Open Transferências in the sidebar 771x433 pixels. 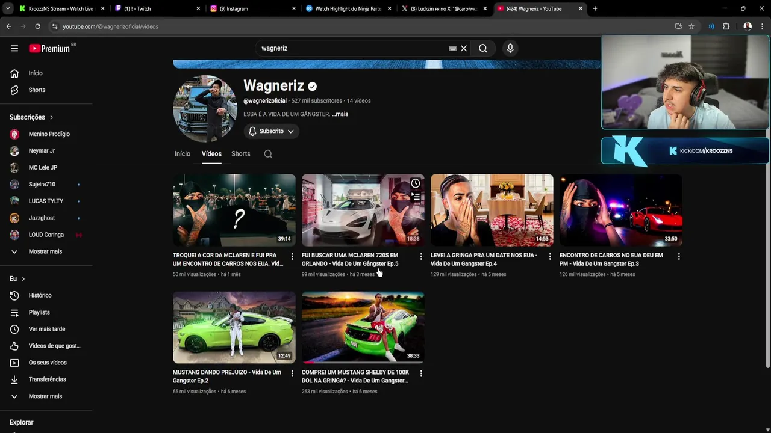46,379
